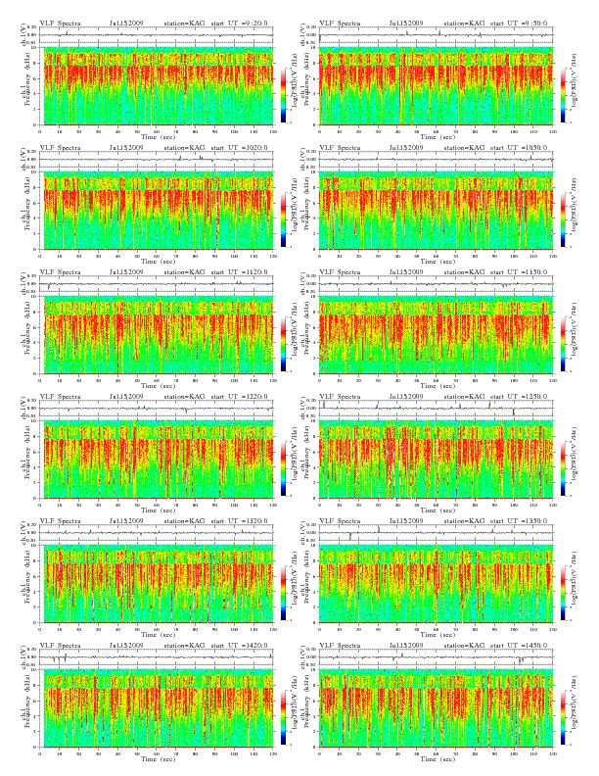The image size is (599, 776).
Task: Click 'Time (sec)' label under the 1450:0 panel
Action: click(438, 758)
